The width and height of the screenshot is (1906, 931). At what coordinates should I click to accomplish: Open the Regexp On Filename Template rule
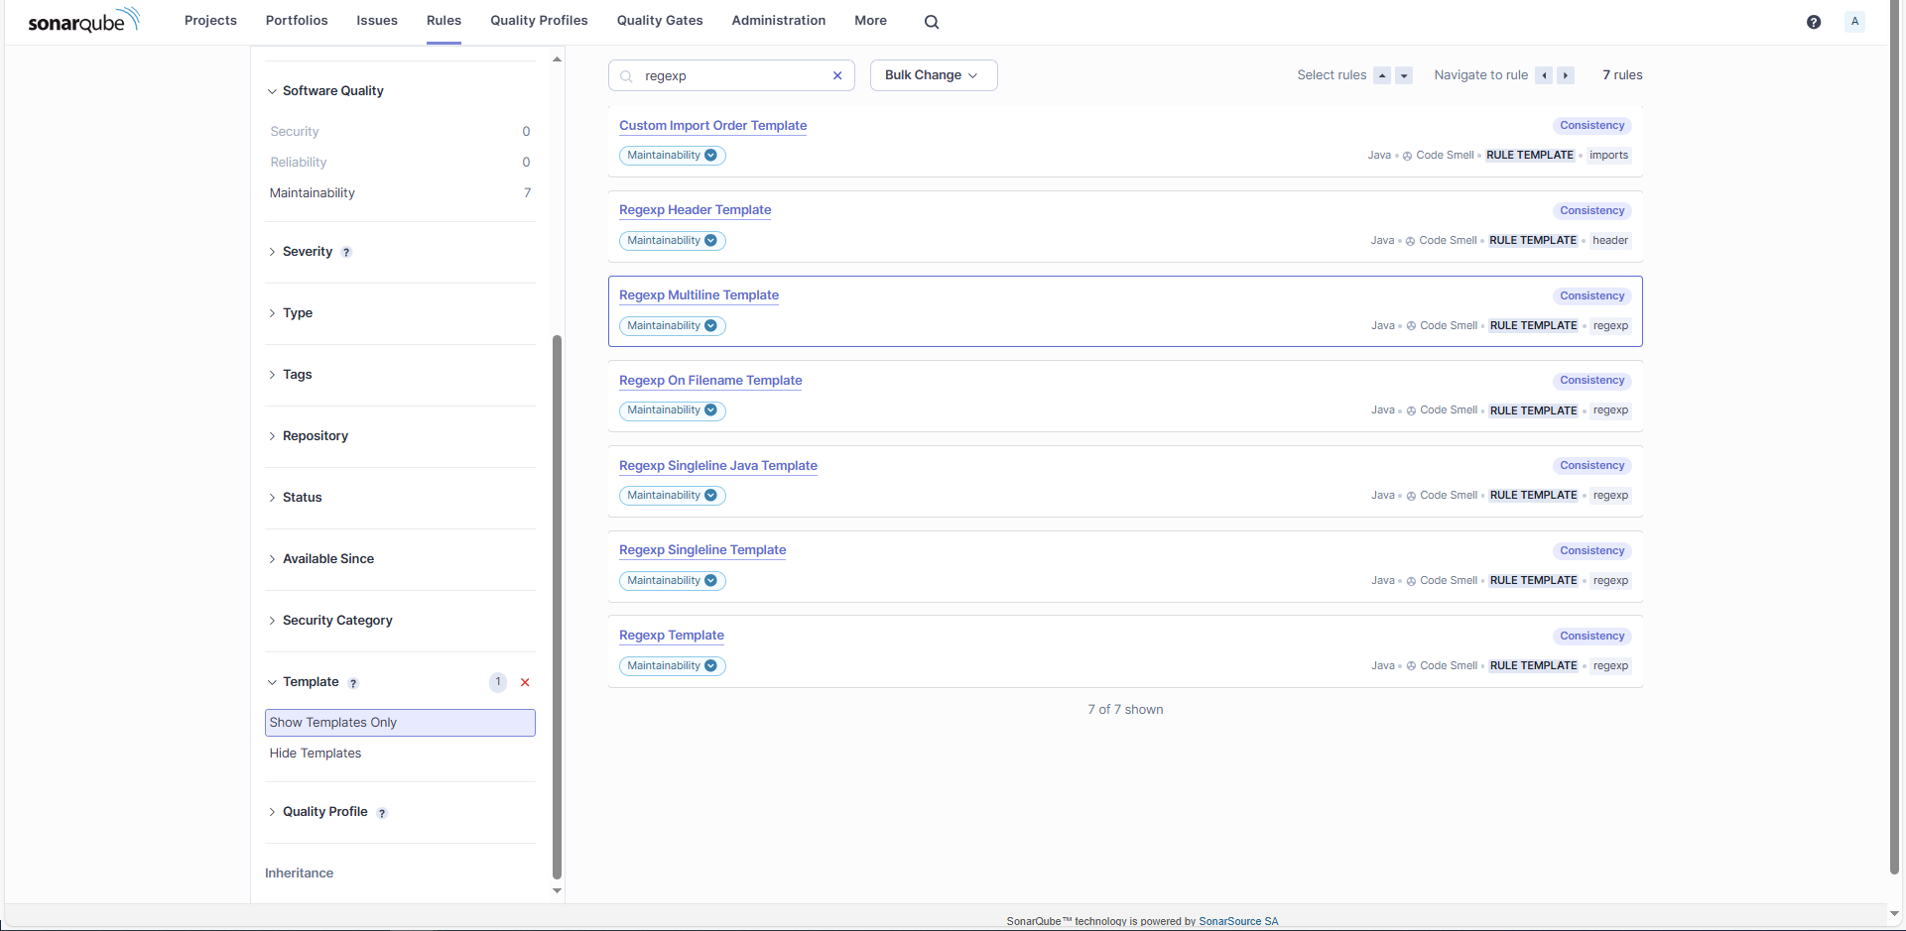click(710, 381)
